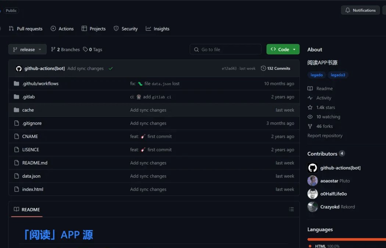This screenshot has height=248, width=386.
Task: Go to the Insights tab
Action: click(158, 29)
